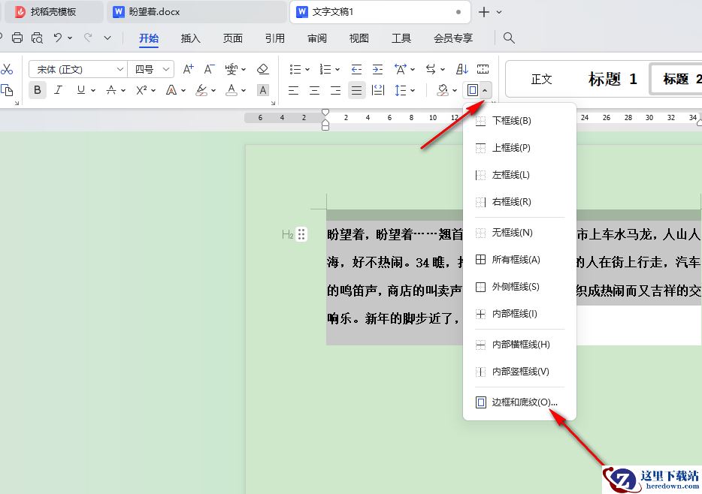Expand quick access toolbar more arrow

tap(107, 38)
